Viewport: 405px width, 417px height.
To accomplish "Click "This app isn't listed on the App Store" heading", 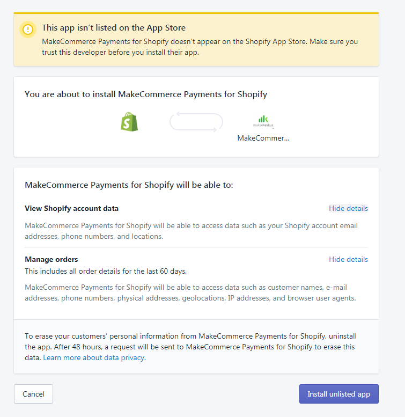I will (114, 28).
